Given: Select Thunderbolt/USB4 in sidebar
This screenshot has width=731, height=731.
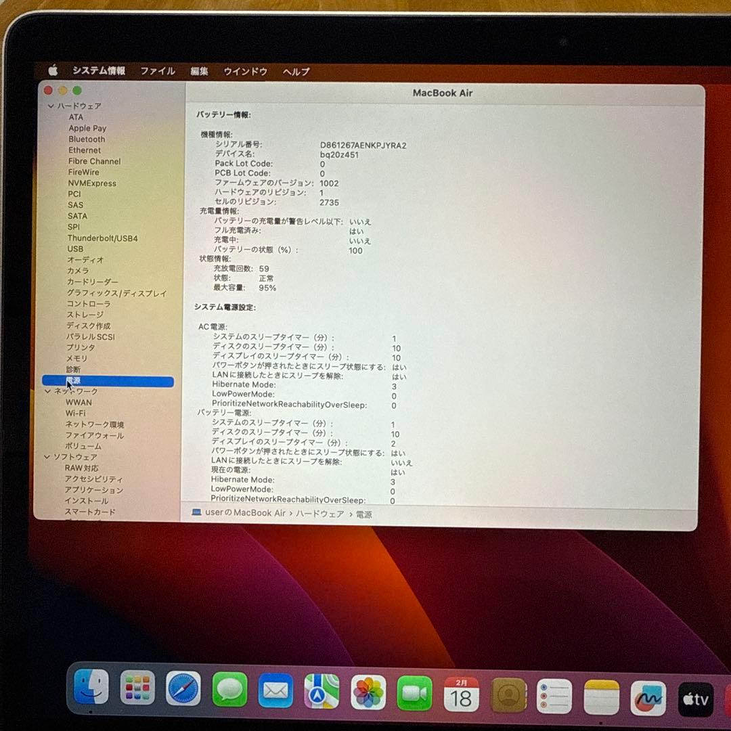Looking at the screenshot, I should (103, 238).
